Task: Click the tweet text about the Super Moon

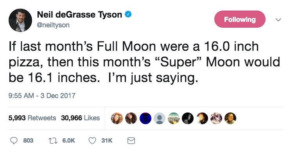Action: tap(134, 62)
